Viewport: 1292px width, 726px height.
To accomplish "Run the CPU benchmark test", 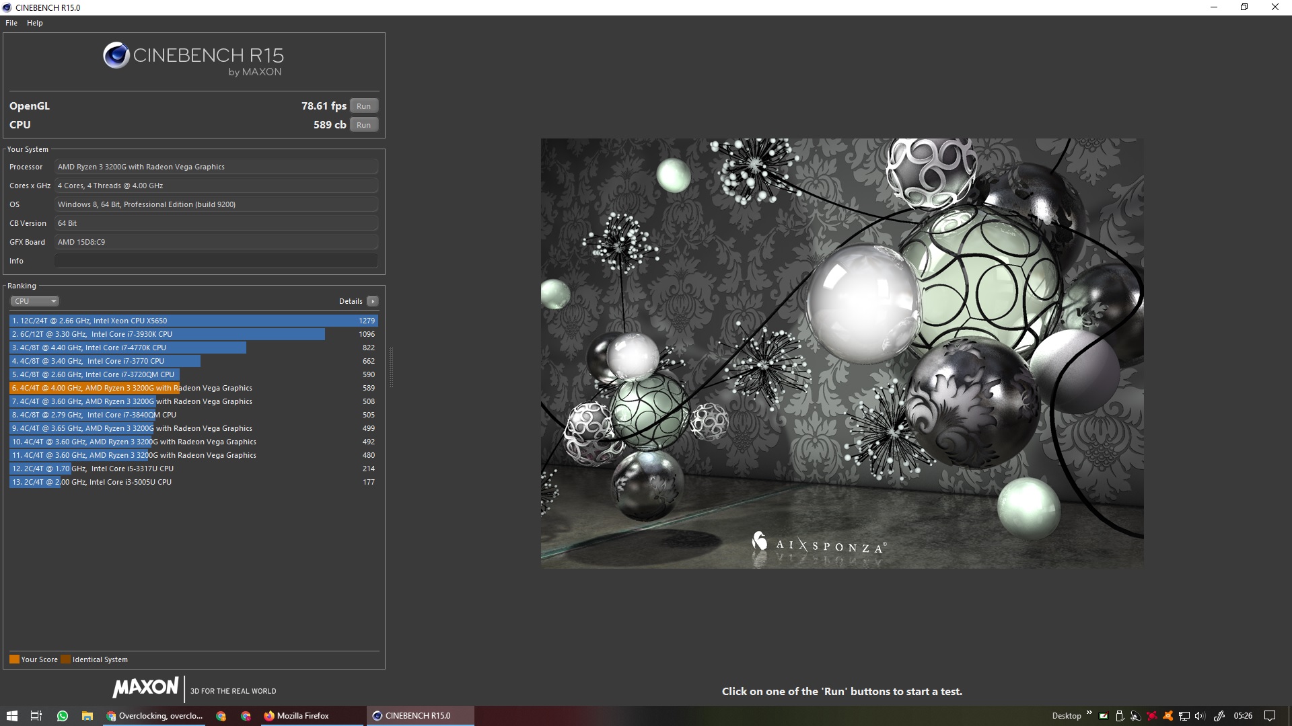I will [363, 125].
